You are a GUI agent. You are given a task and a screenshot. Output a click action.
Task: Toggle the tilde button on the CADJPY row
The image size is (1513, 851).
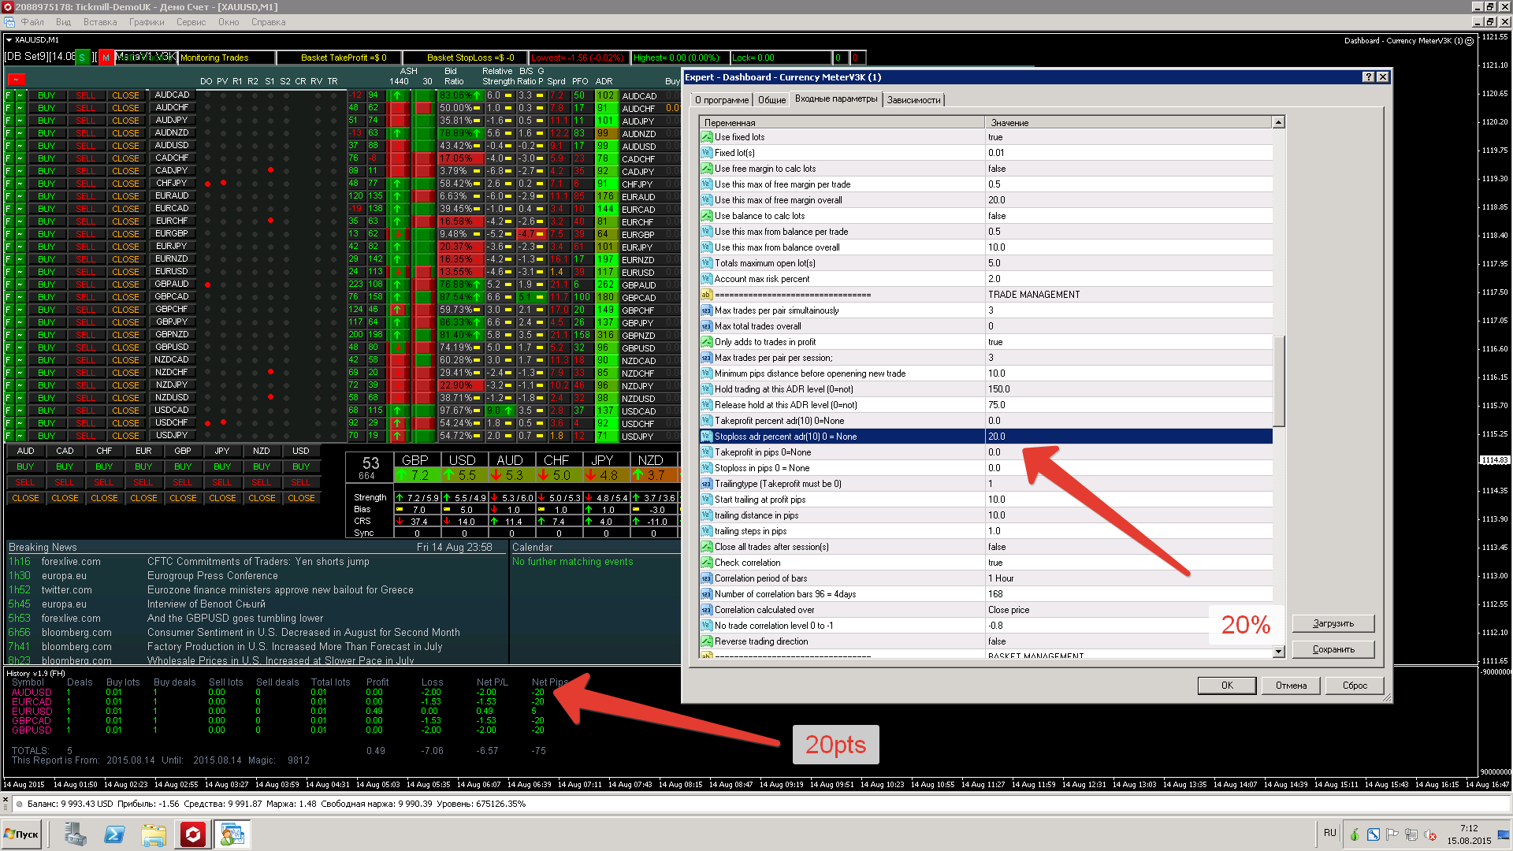pyautogui.click(x=20, y=171)
